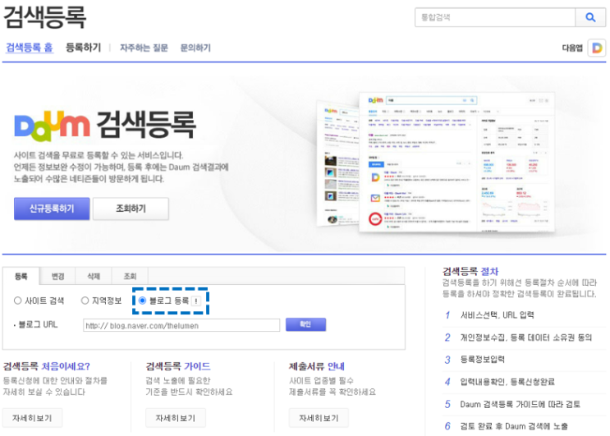Select the 블로그 등록 radio button
This screenshot has height=436, width=610.
(142, 301)
